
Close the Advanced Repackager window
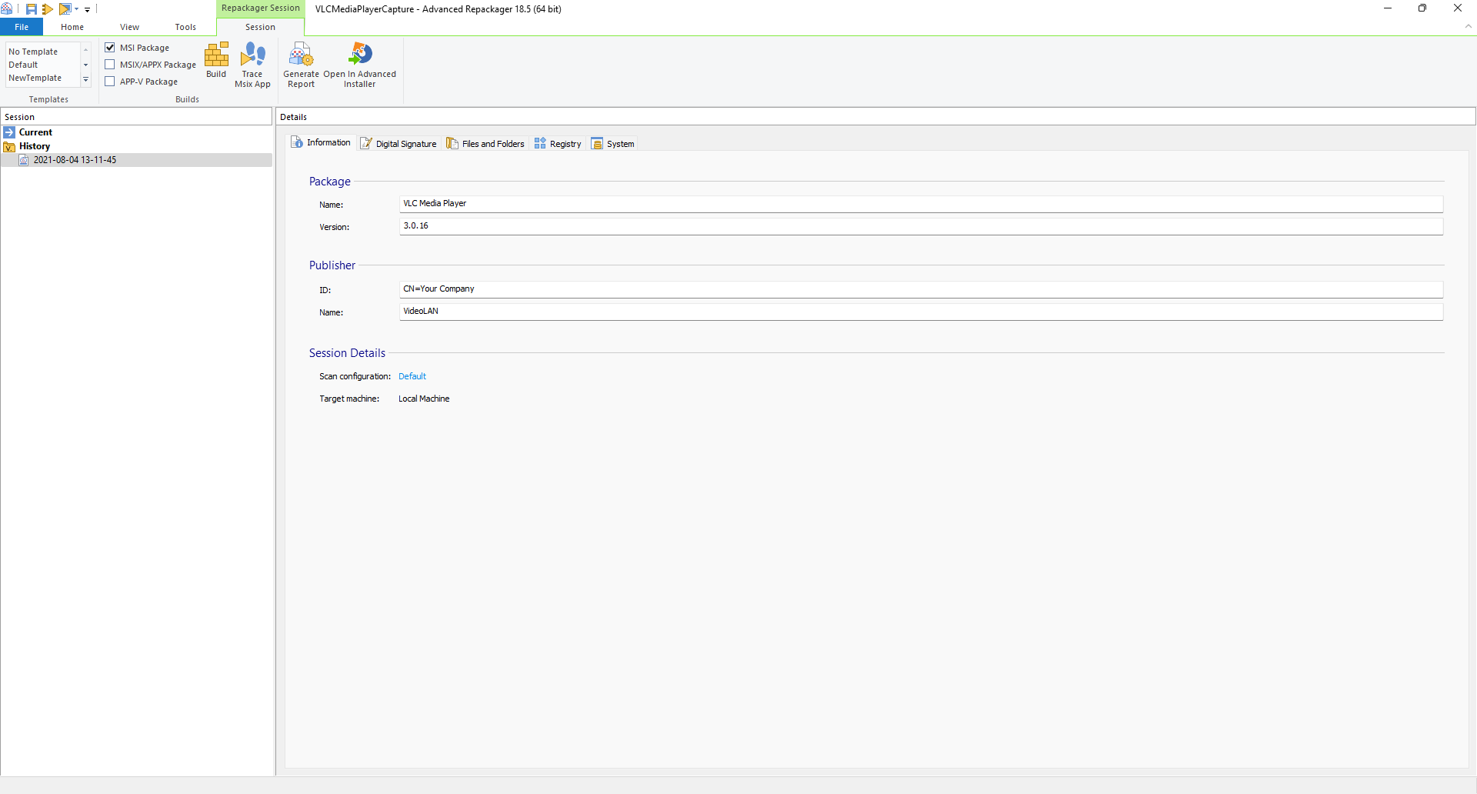point(1458,8)
